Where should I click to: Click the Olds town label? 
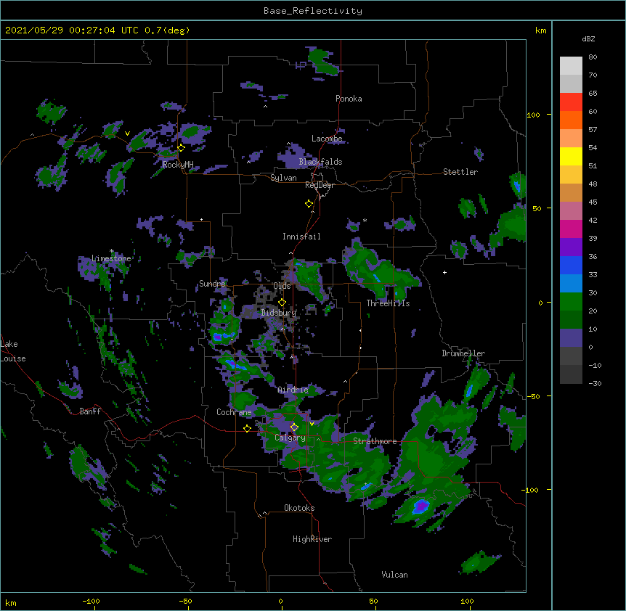point(282,286)
